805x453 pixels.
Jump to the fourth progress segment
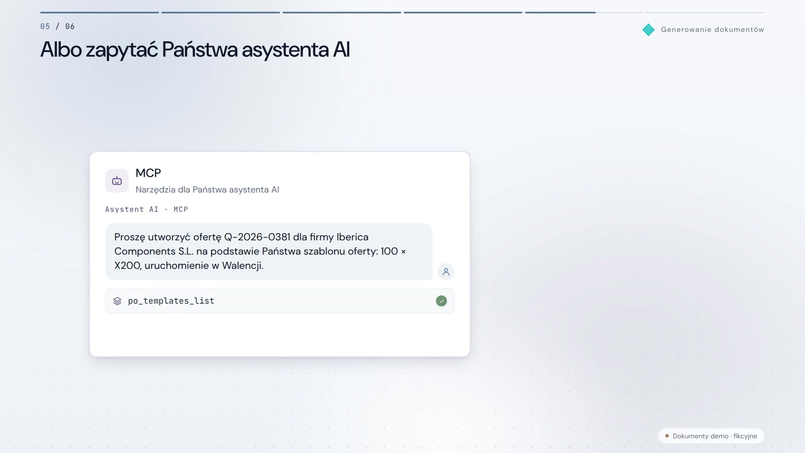click(x=463, y=13)
